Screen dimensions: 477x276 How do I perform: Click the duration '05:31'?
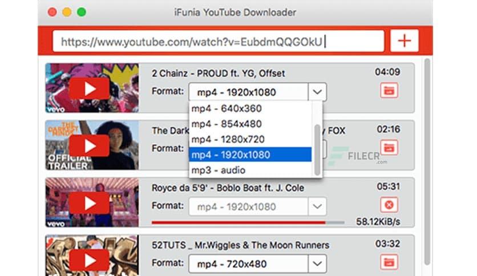point(389,186)
